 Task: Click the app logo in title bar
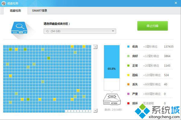point(4,3)
